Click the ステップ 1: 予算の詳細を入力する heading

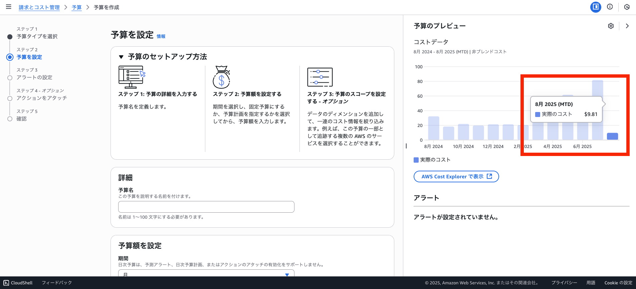[158, 94]
